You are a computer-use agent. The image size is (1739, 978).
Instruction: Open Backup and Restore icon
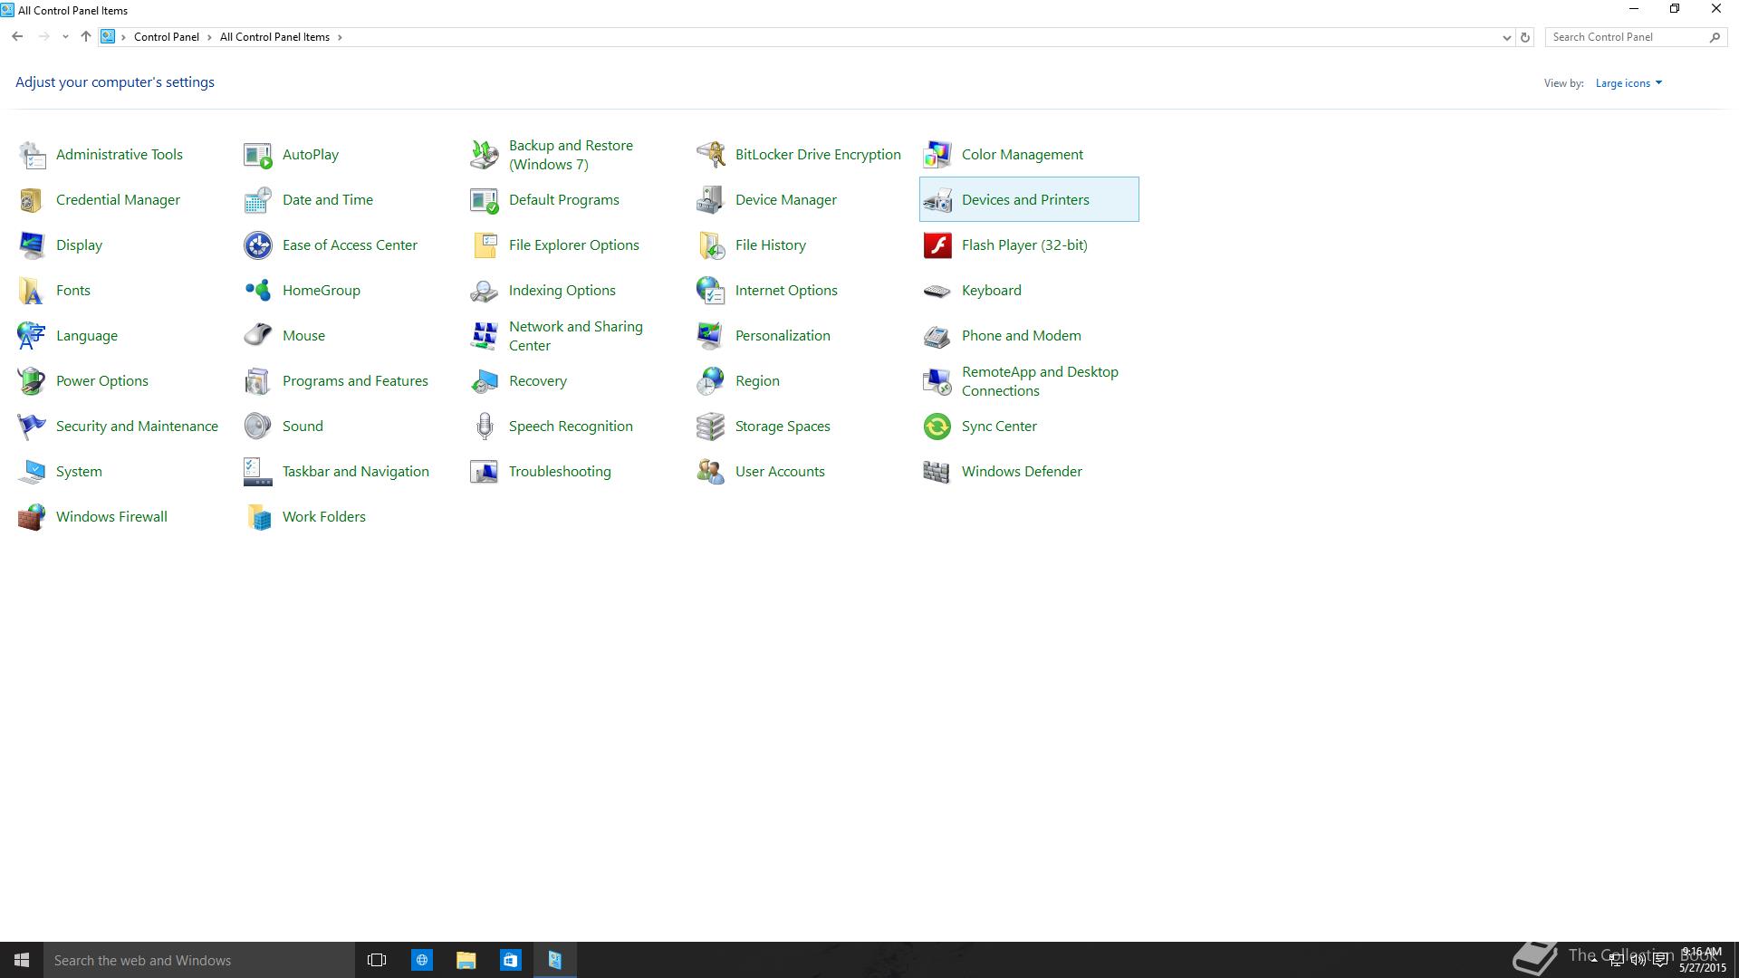[x=485, y=155]
